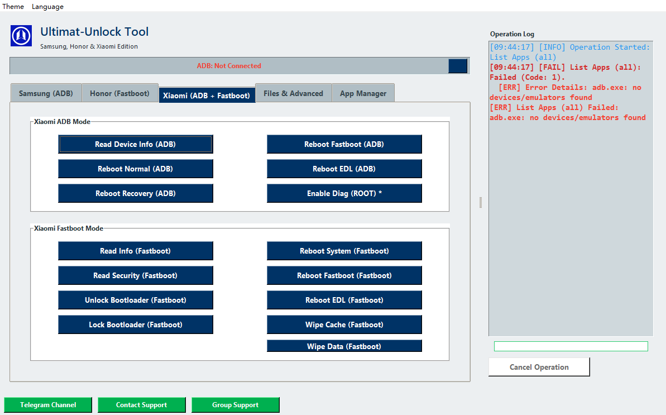Viewport: 666px width, 415px height.
Task: Click Reboot System (Fastboot) button
Action: [344, 251]
